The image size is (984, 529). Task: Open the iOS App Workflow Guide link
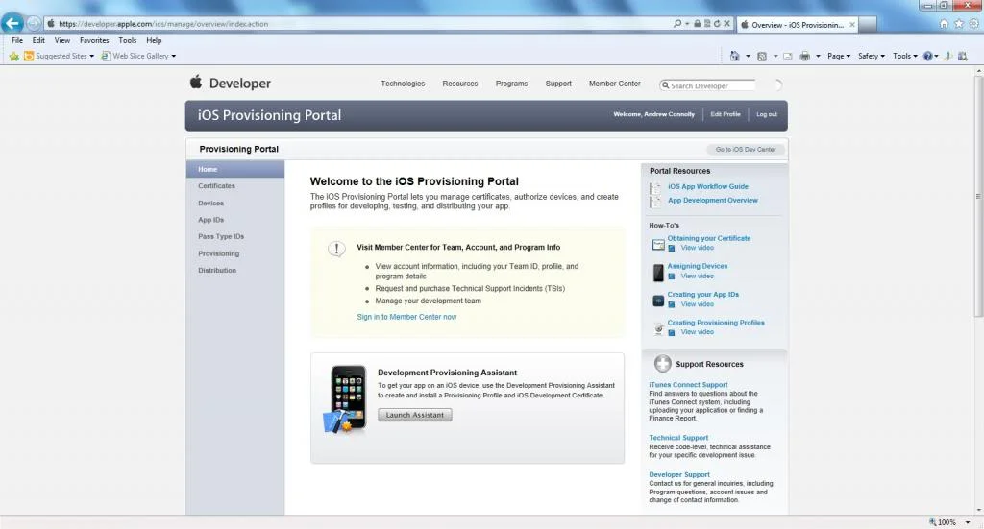[x=708, y=187]
